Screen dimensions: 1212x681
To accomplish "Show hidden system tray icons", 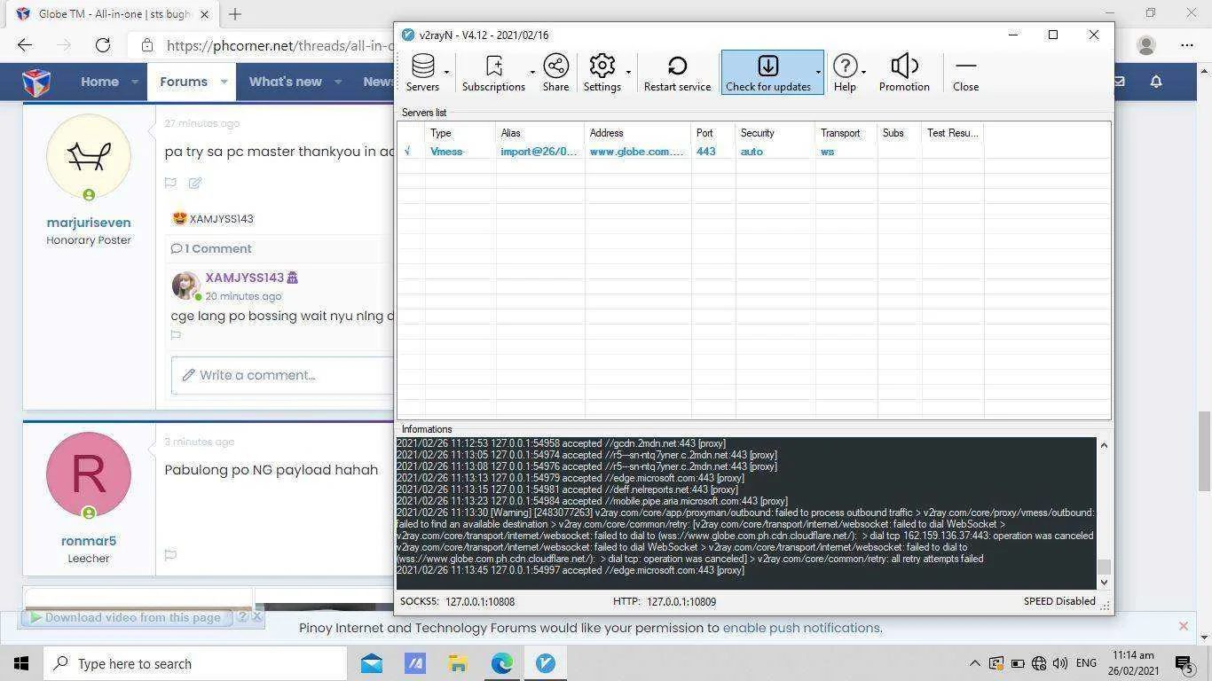I will pos(974,663).
